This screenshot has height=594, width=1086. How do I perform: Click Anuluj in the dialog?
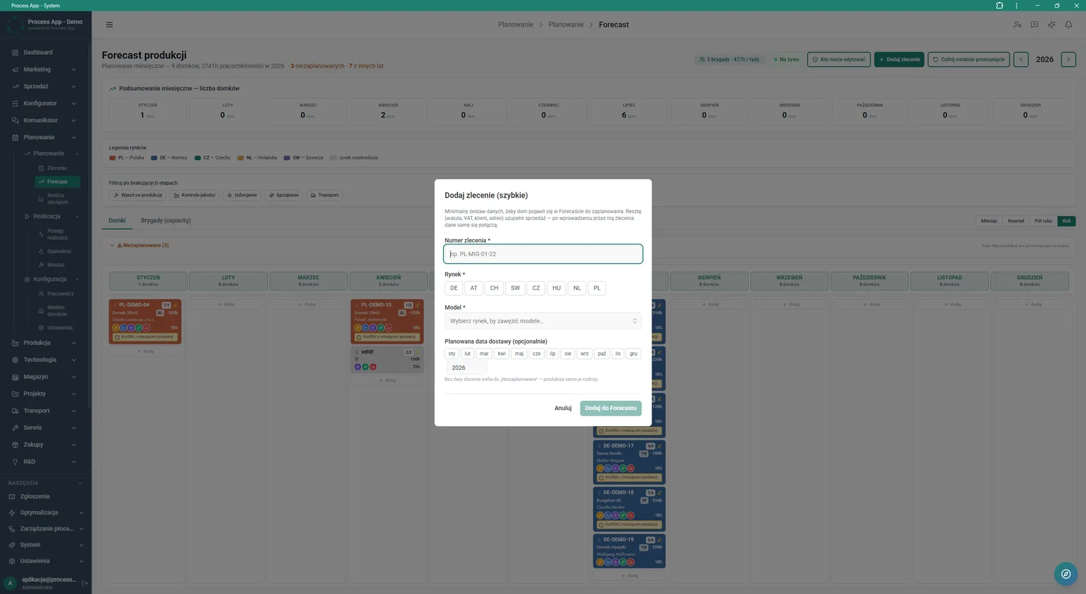click(x=563, y=408)
